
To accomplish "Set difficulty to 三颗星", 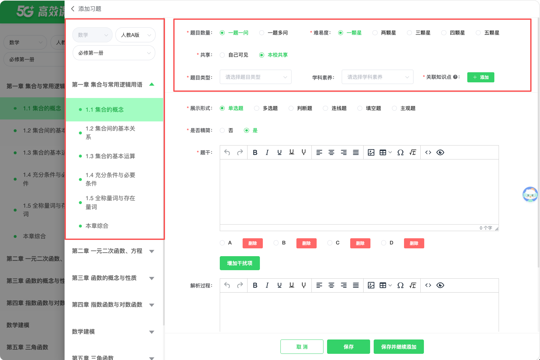I will [x=409, y=33].
